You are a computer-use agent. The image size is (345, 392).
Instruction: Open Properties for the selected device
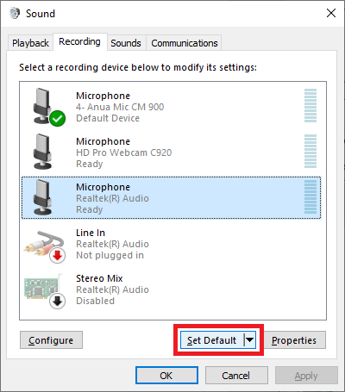pos(294,340)
